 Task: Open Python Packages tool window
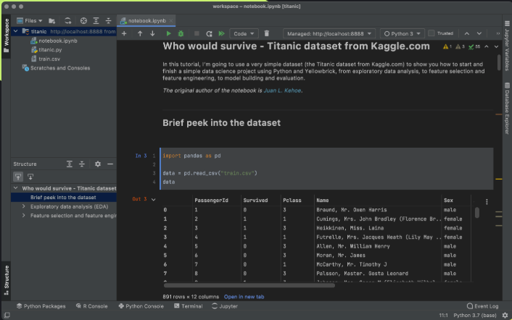41,306
